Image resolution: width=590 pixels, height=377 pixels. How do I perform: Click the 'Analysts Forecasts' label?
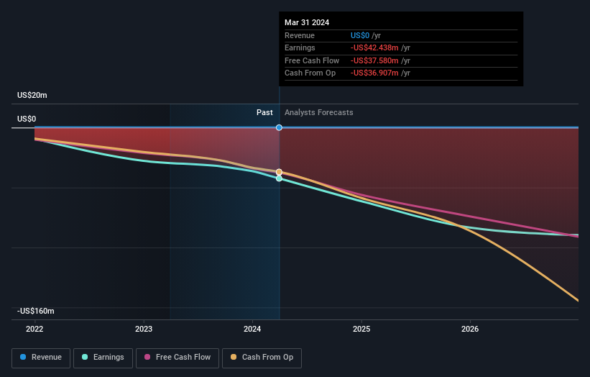pos(318,112)
